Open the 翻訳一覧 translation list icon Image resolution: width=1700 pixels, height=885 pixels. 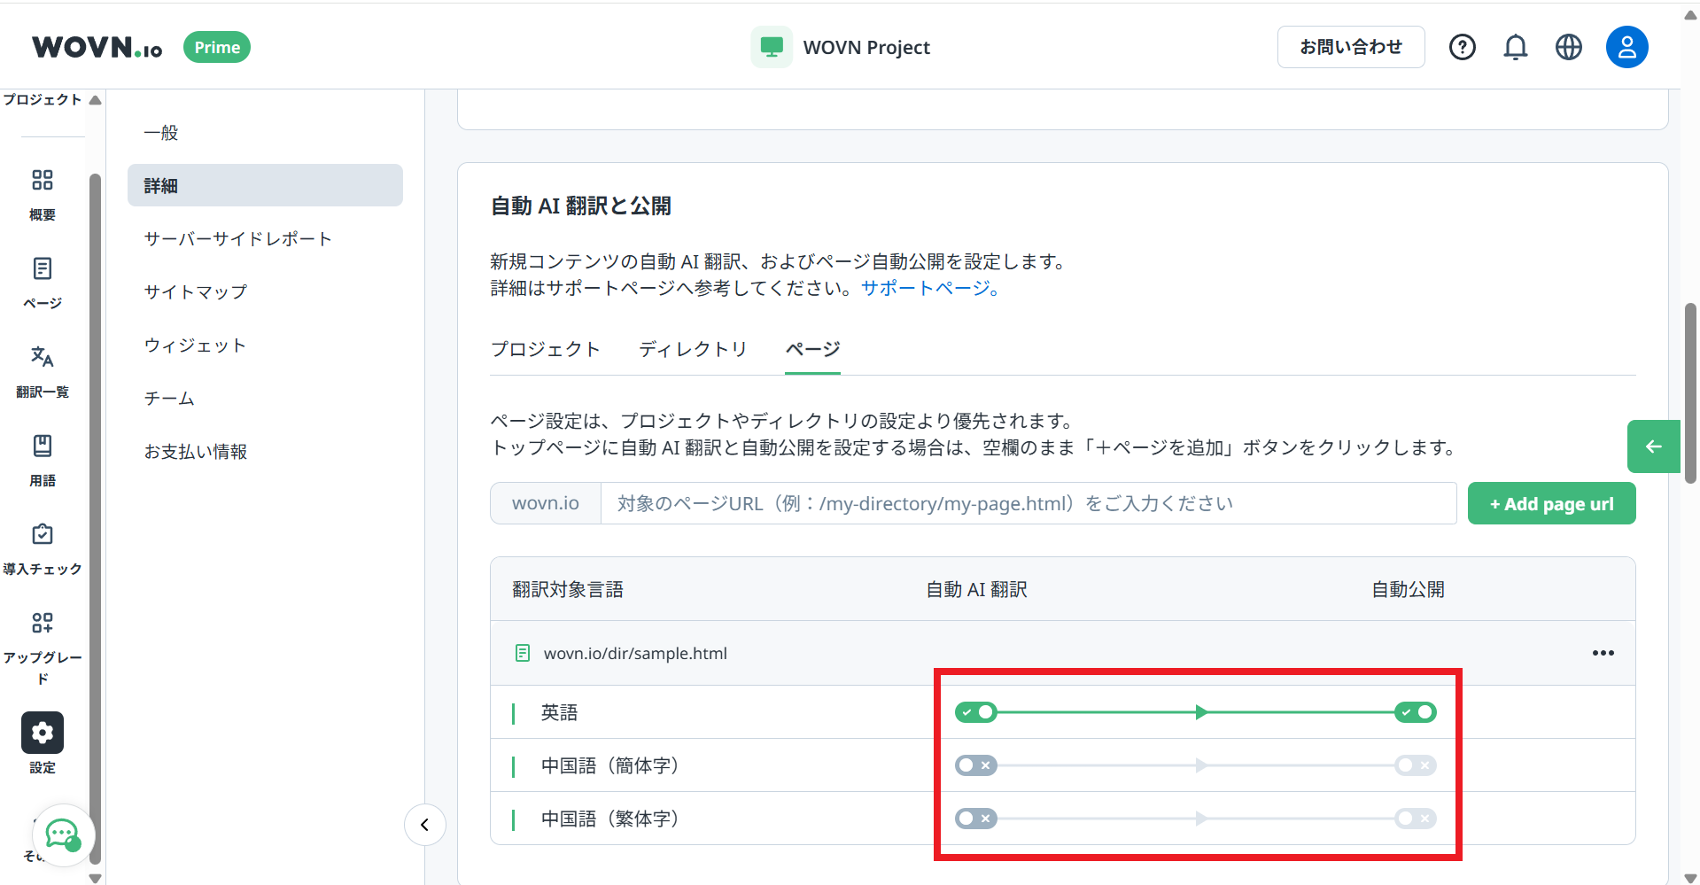[42, 357]
